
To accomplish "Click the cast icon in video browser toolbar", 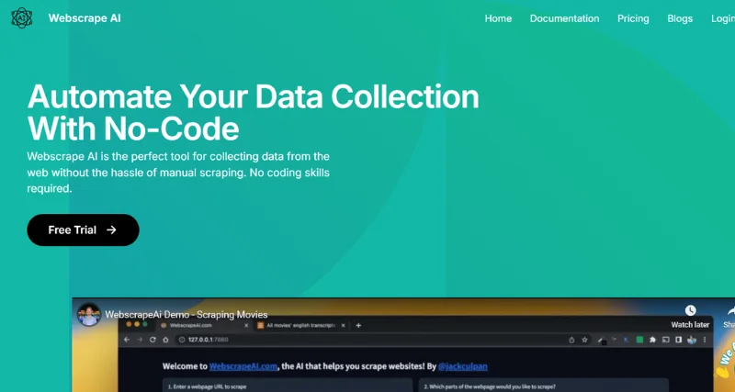I will 665,340.
